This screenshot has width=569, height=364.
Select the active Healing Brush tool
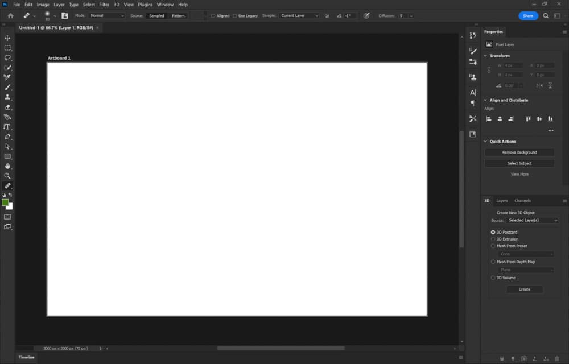(x=7, y=185)
